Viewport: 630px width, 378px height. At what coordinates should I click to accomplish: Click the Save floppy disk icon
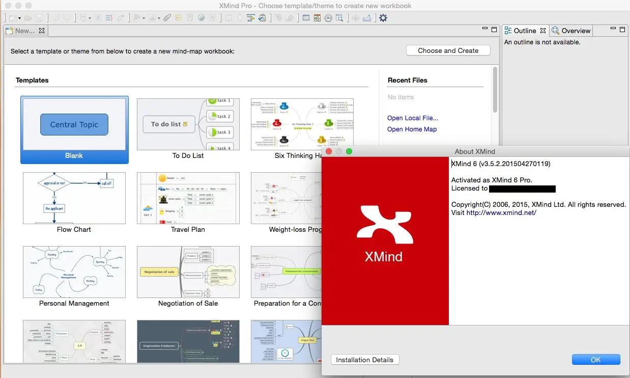40,18
